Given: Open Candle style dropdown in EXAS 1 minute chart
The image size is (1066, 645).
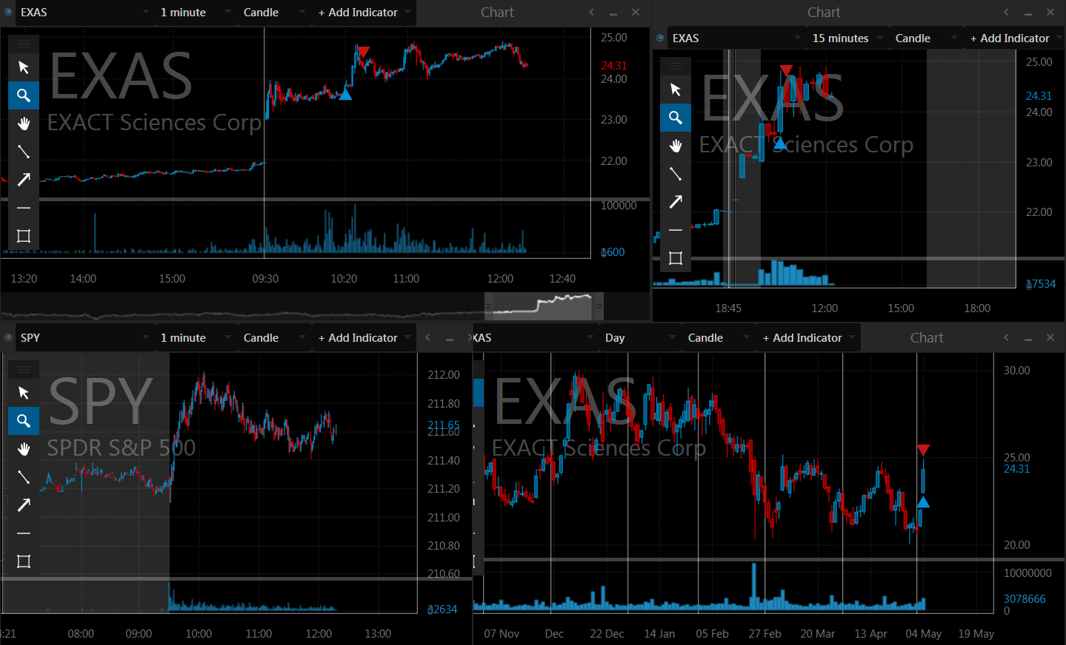Looking at the screenshot, I should (x=274, y=13).
